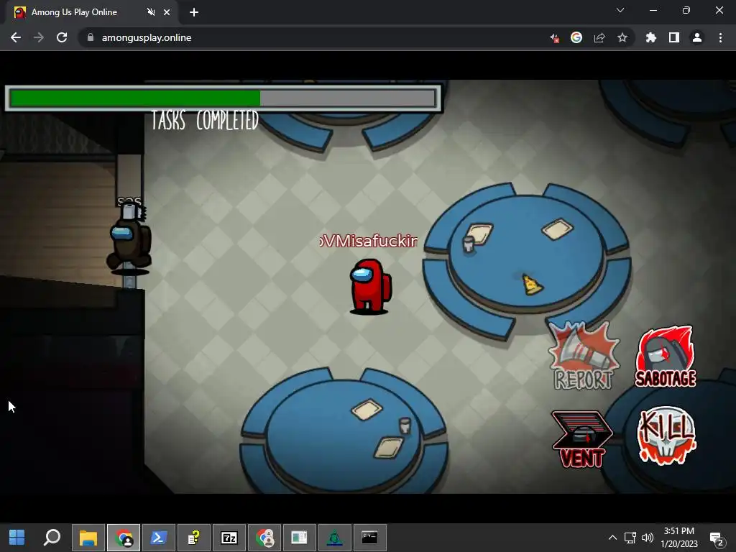736x552 pixels.
Task: Bookmark this page with the star
Action: [622, 37]
